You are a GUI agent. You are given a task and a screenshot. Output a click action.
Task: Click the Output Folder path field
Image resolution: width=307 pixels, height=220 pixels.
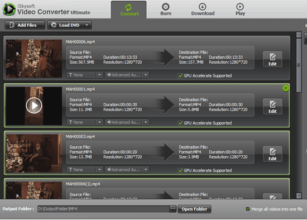click(104, 209)
